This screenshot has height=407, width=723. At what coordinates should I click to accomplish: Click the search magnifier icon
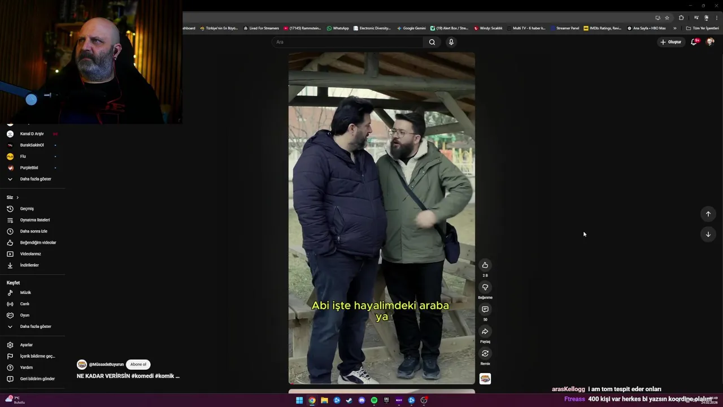pos(432,42)
